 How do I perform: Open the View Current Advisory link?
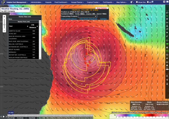(69, 19)
